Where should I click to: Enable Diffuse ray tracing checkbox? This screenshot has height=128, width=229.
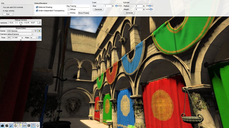tap(68, 9)
